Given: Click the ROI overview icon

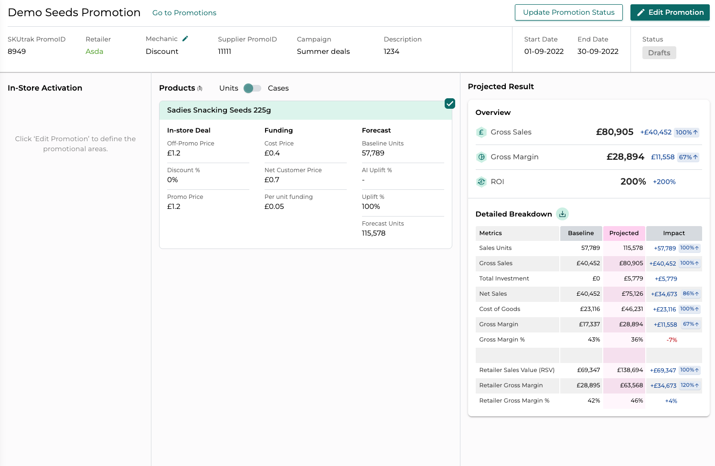Looking at the screenshot, I should 481,182.
